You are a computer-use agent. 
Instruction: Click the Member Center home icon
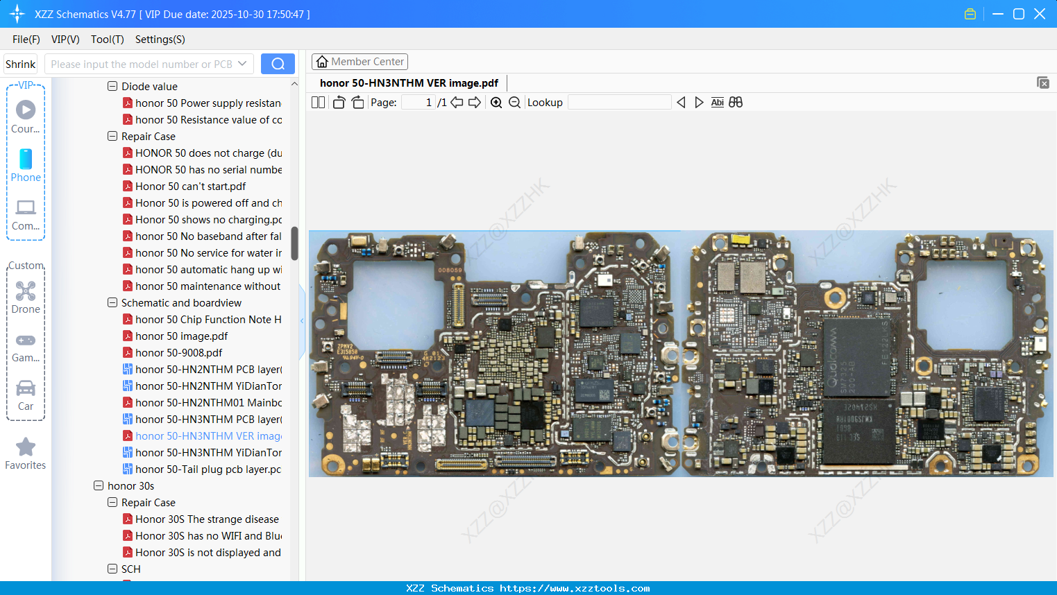[322, 62]
